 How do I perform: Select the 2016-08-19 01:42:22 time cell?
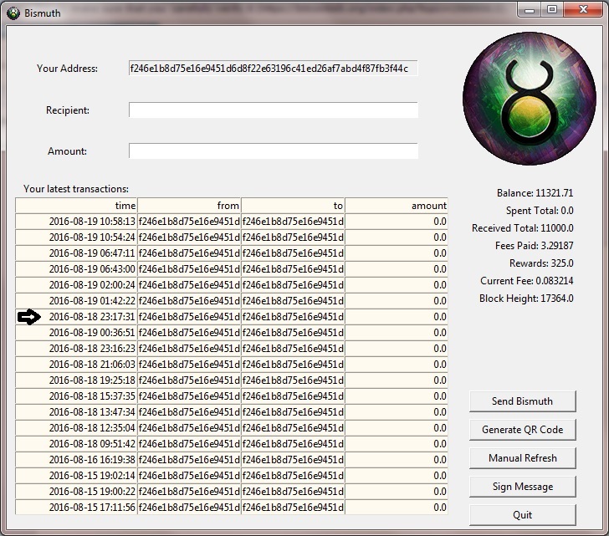[x=76, y=301]
